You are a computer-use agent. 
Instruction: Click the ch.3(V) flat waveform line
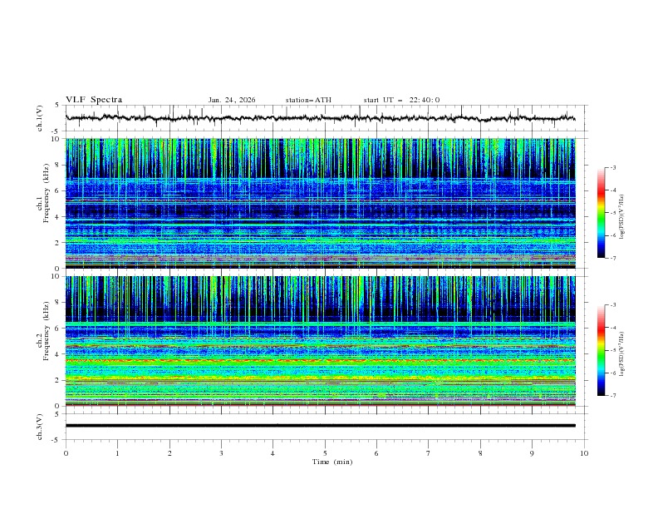[x=325, y=426]
